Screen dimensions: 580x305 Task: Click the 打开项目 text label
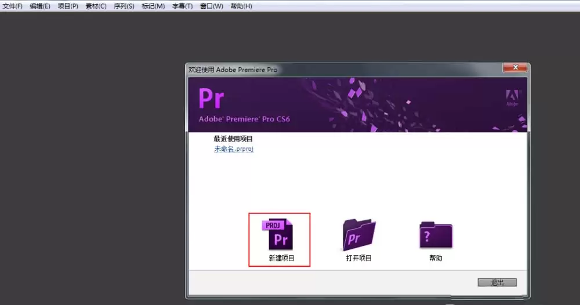[358, 258]
